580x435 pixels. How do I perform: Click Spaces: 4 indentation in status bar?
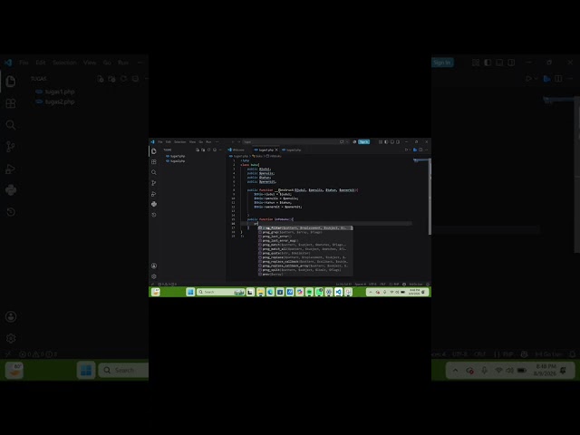[x=360, y=284]
